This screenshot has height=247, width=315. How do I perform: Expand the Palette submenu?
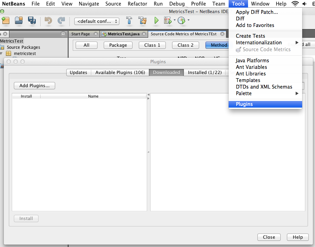297,93
